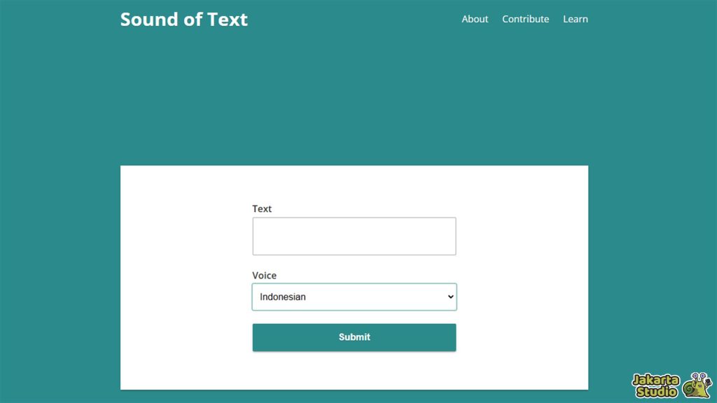This screenshot has height=403, width=717.
Task: Select the Indonesian voice value text
Action: click(283, 297)
